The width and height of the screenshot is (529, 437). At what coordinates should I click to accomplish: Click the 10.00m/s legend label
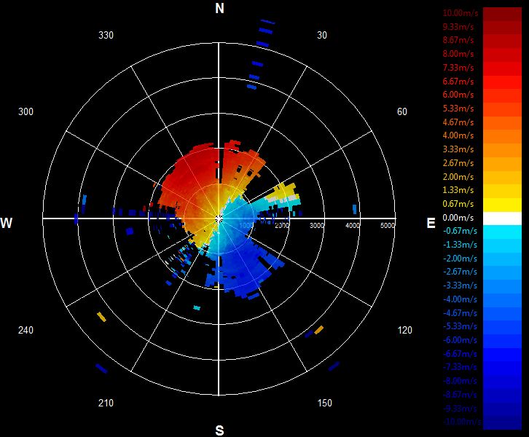[461, 13]
